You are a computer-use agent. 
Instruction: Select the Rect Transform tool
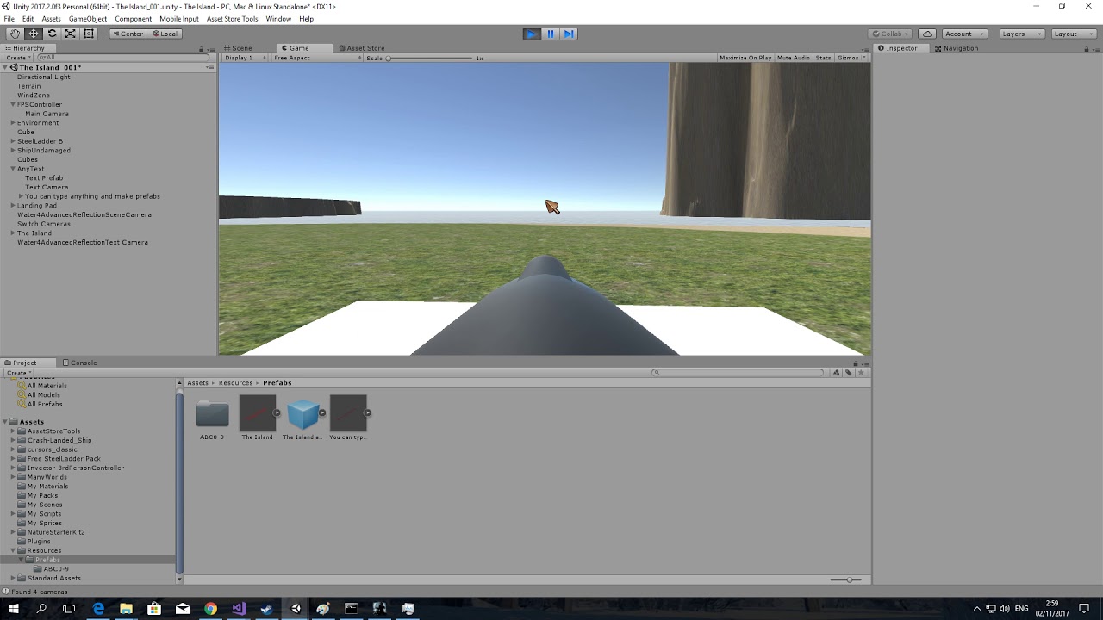point(89,34)
